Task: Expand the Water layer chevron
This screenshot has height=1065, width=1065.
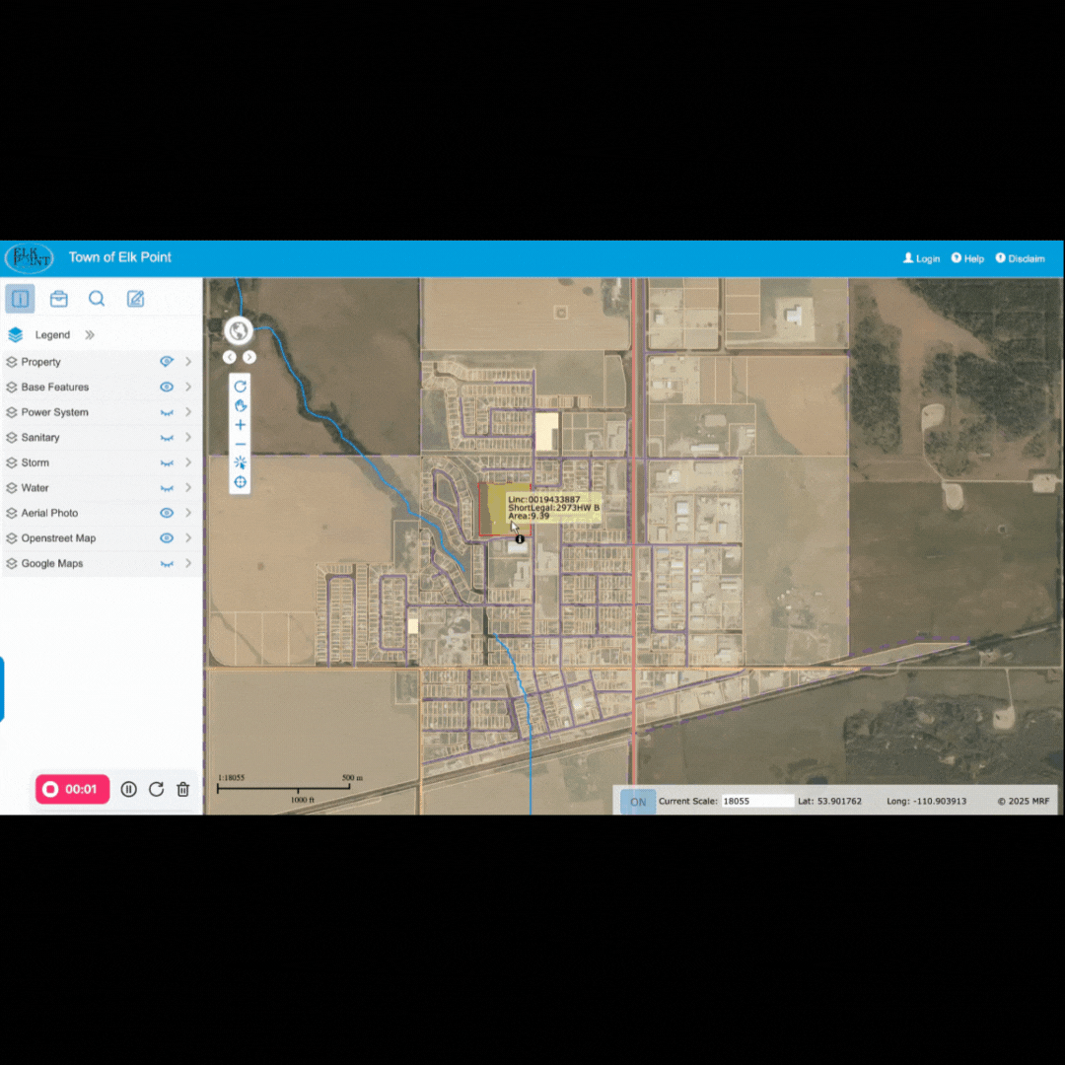Action: click(187, 487)
